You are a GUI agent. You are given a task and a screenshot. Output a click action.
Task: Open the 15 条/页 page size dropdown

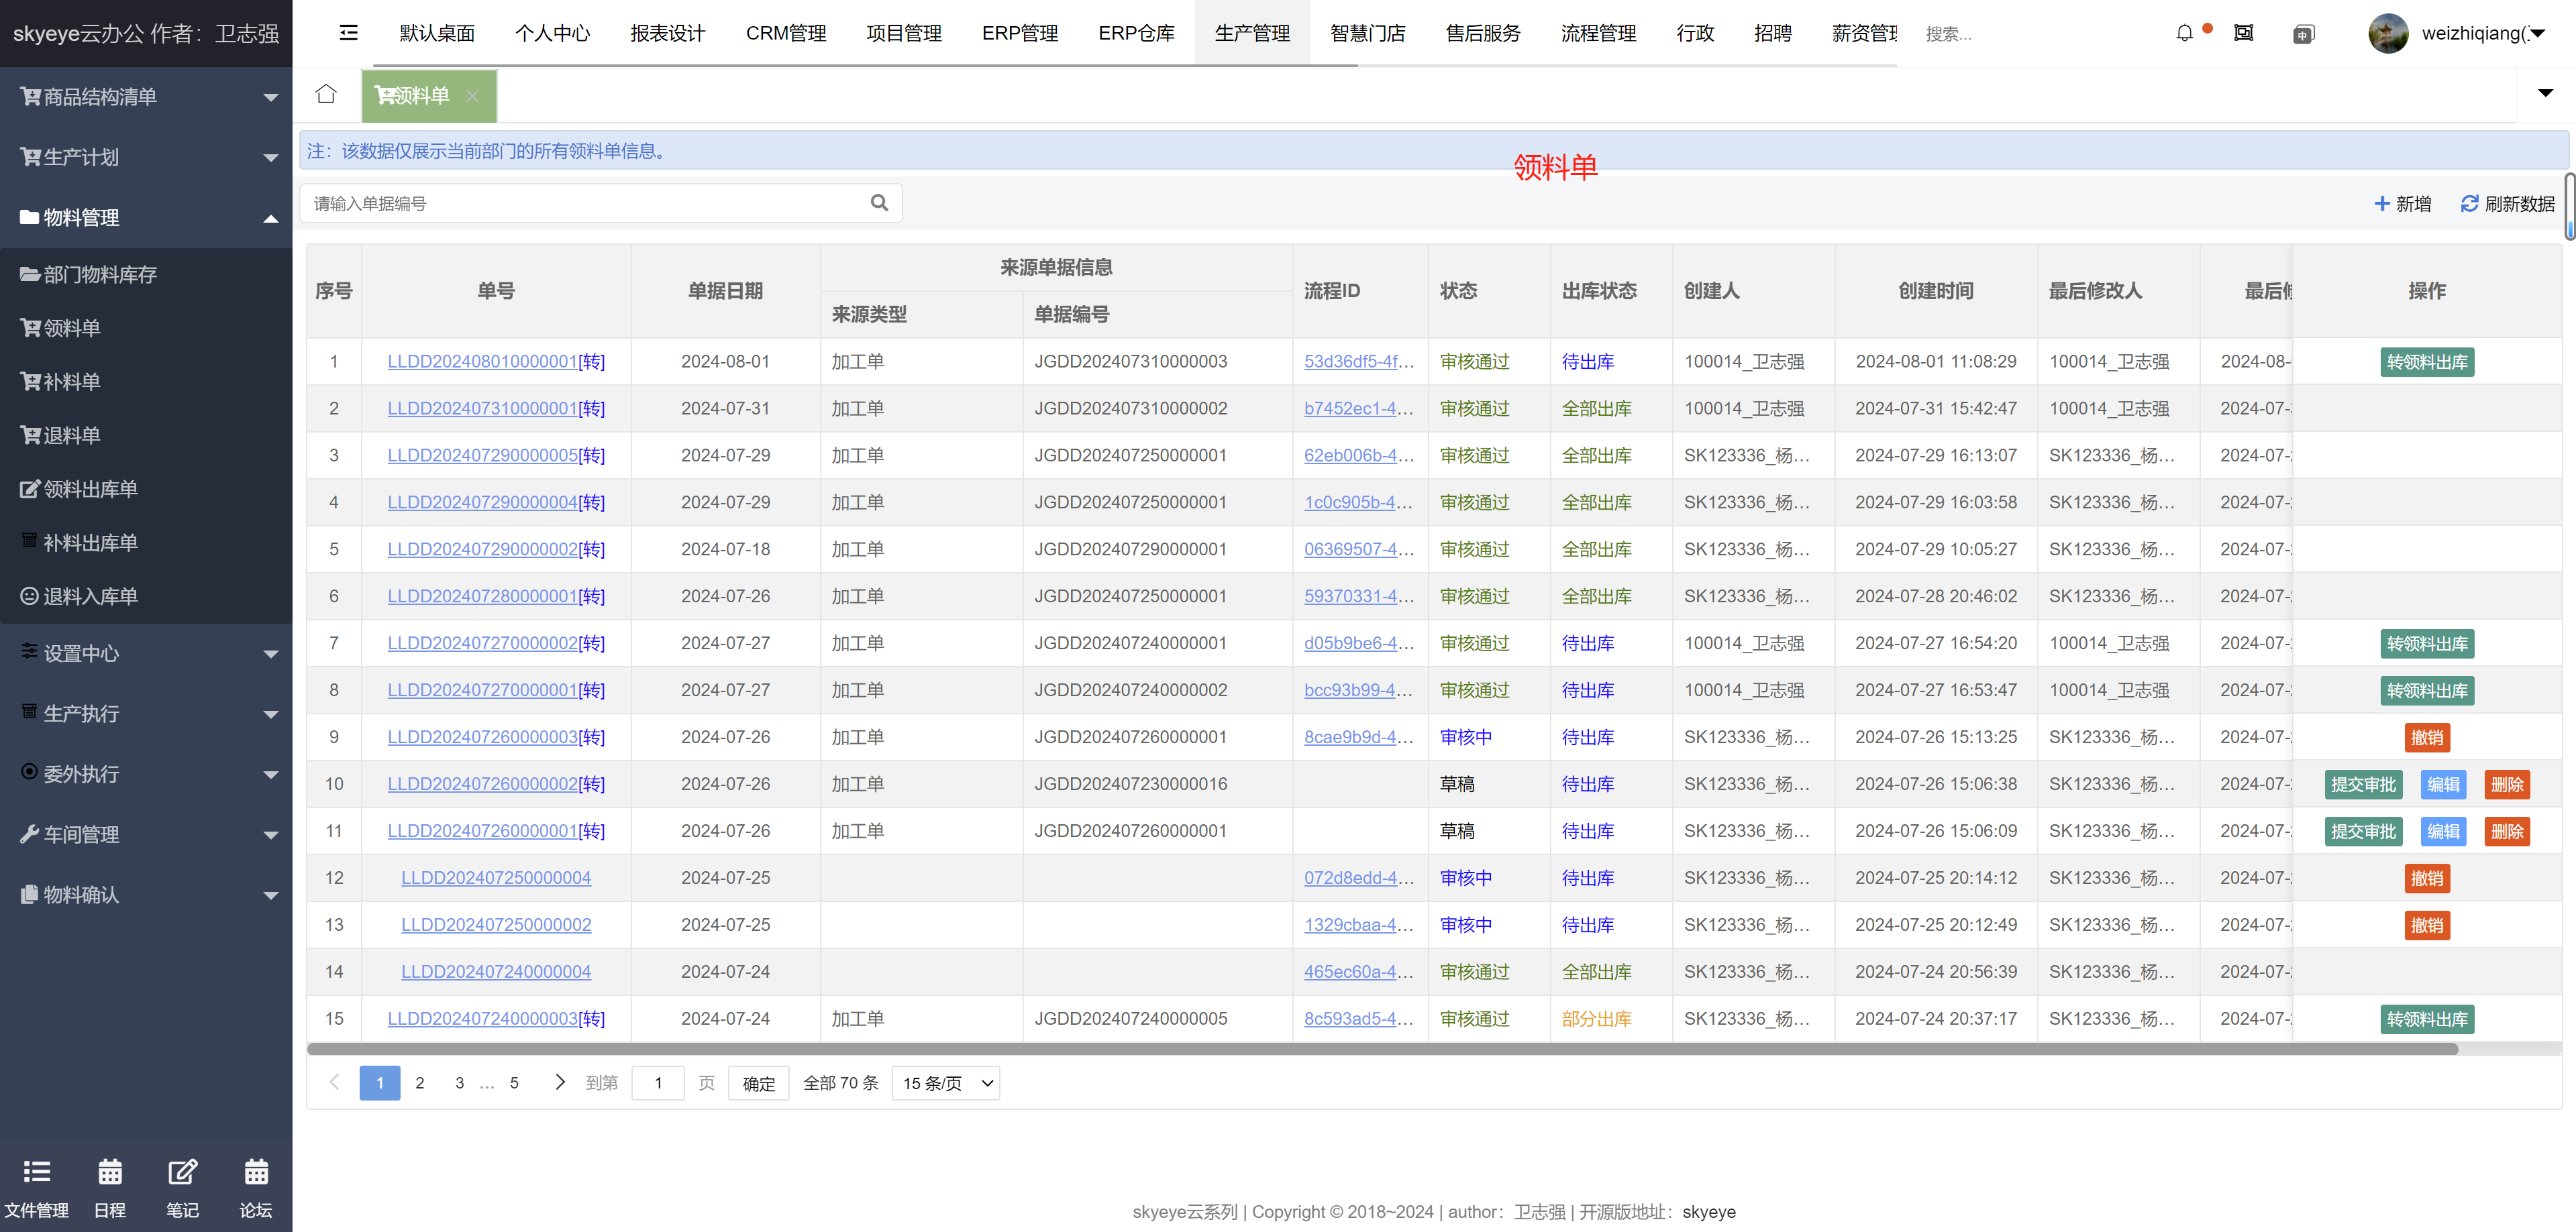tap(945, 1083)
